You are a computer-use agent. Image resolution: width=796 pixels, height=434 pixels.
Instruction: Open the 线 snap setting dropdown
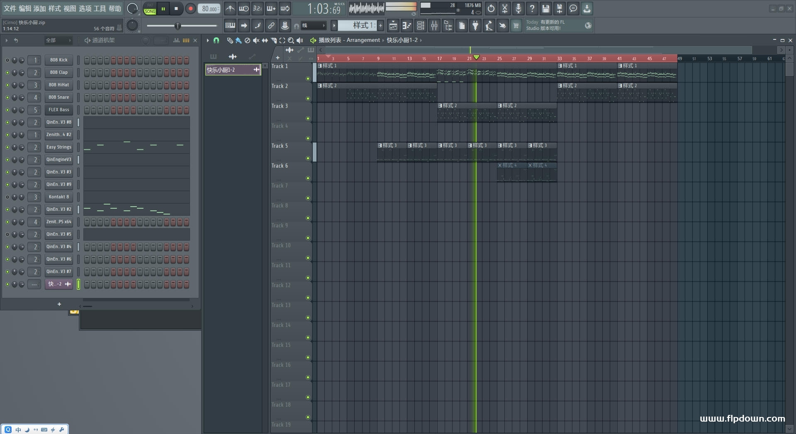(313, 26)
